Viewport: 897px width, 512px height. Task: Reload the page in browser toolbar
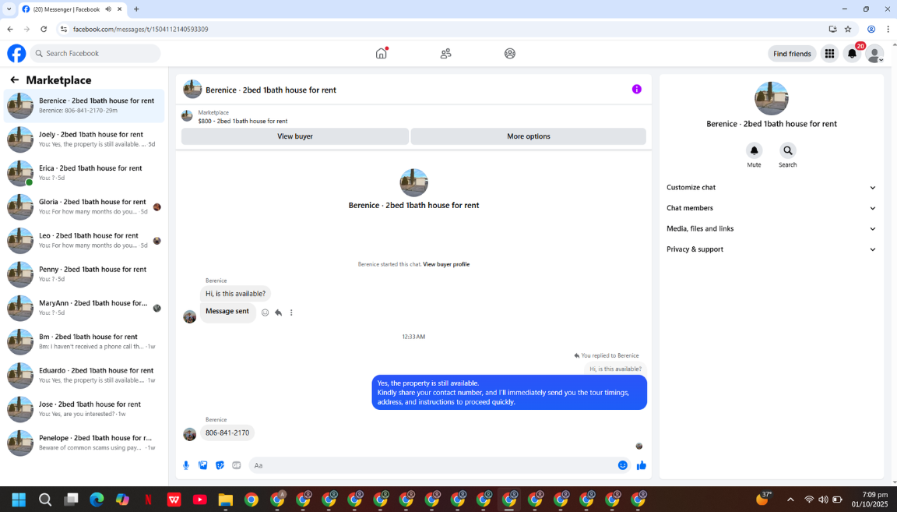click(x=44, y=29)
